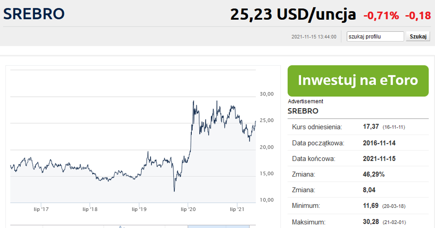Viewport: 435px width, 228px height.
Task: Open the Inwestuj na eToro banner
Action: click(x=358, y=80)
